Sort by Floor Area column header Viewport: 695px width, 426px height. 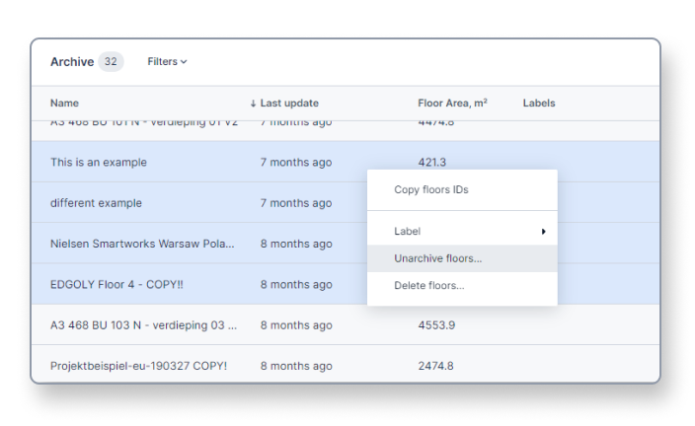click(452, 104)
